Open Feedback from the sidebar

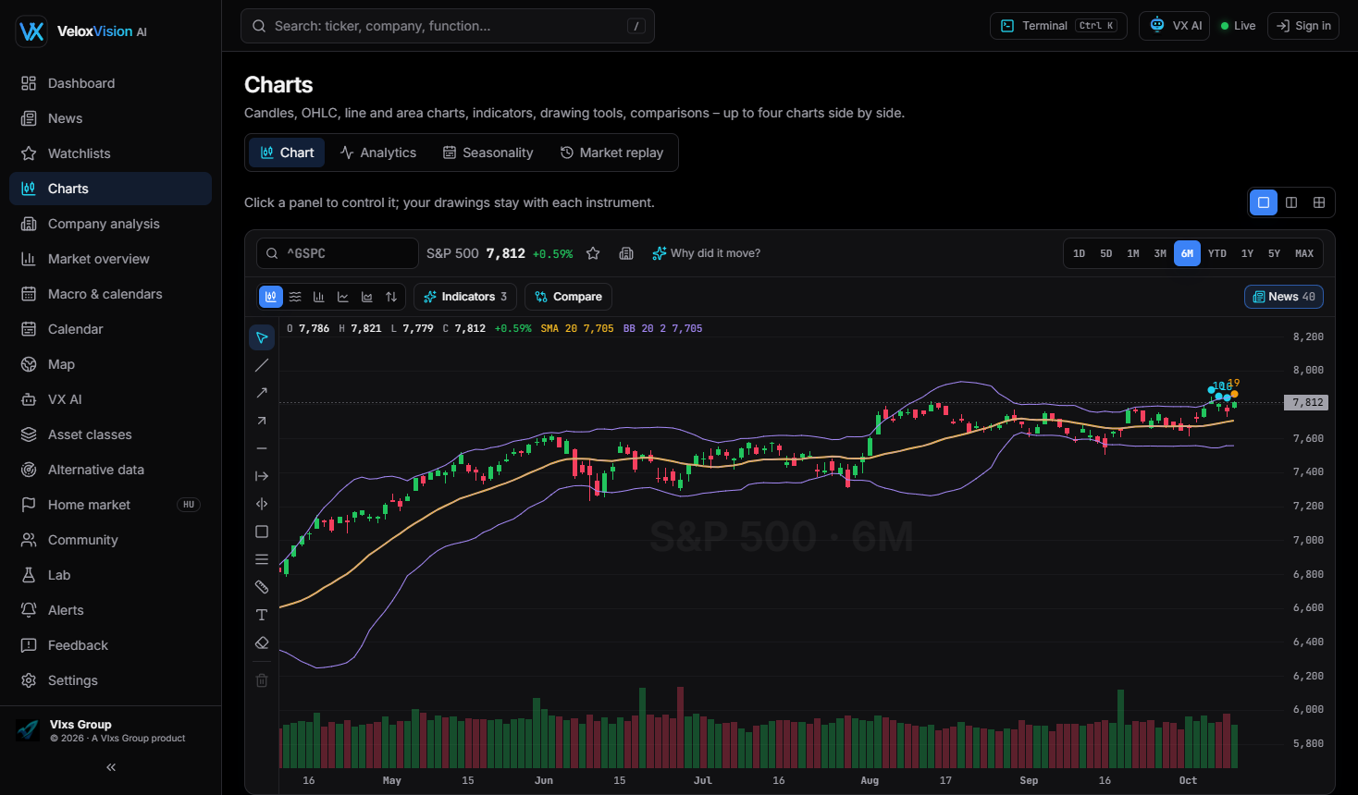pyautogui.click(x=110, y=645)
